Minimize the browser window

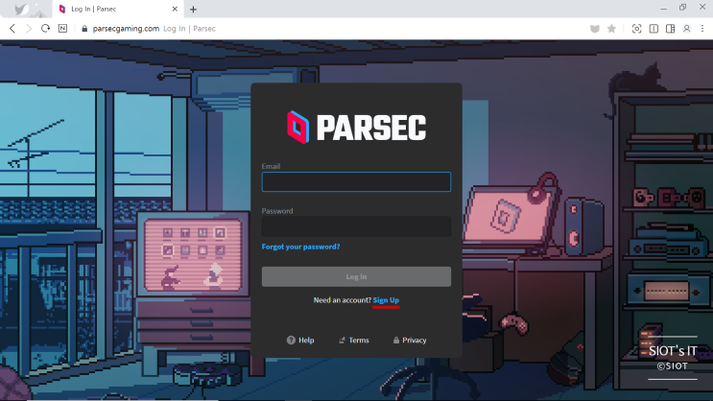click(663, 9)
